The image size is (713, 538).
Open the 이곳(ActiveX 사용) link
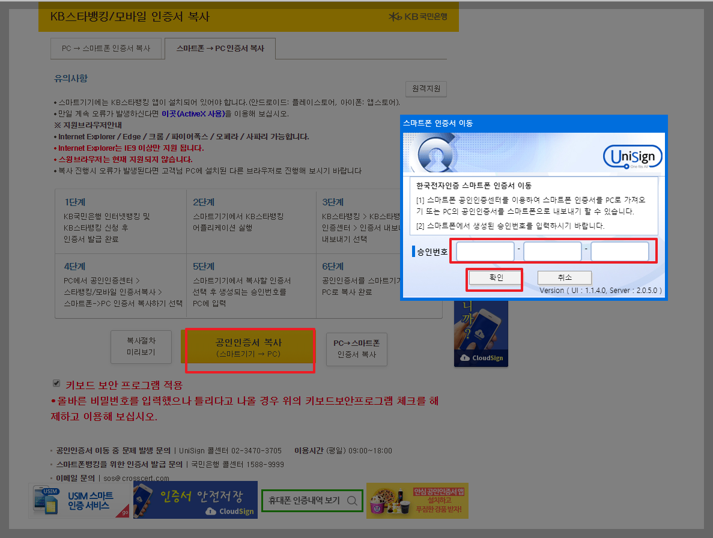pos(193,113)
